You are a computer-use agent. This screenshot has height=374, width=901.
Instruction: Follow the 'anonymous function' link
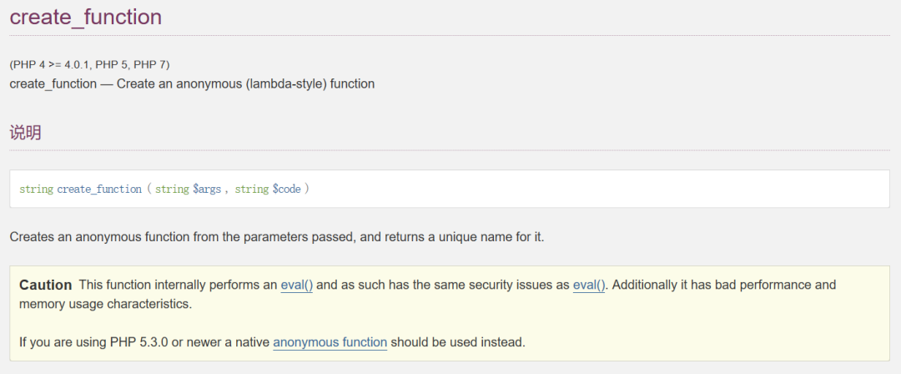(x=330, y=343)
